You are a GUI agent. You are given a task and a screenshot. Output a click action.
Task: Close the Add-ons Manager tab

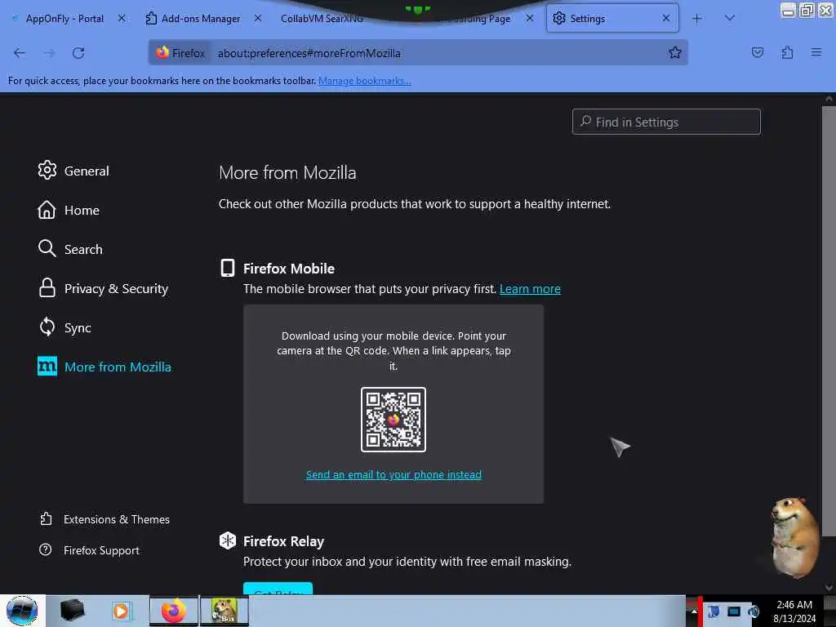point(258,18)
